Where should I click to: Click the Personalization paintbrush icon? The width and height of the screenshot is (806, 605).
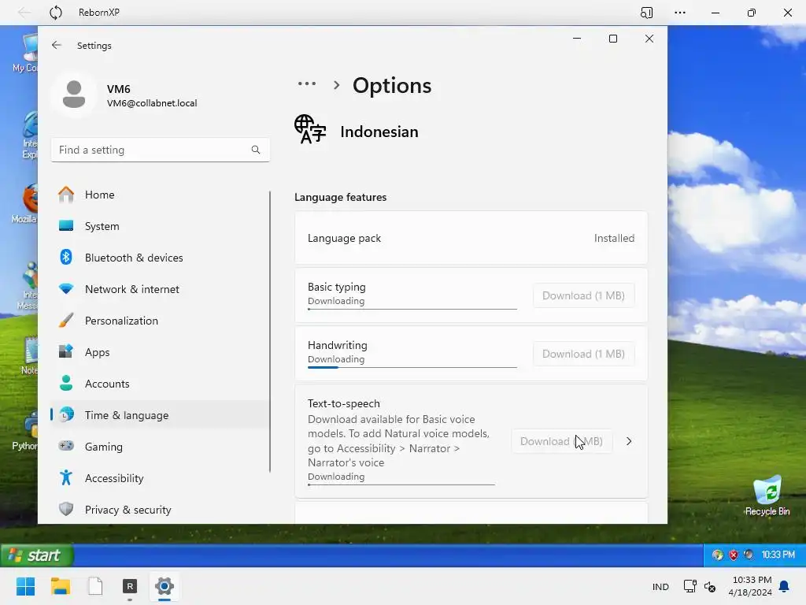click(x=66, y=320)
